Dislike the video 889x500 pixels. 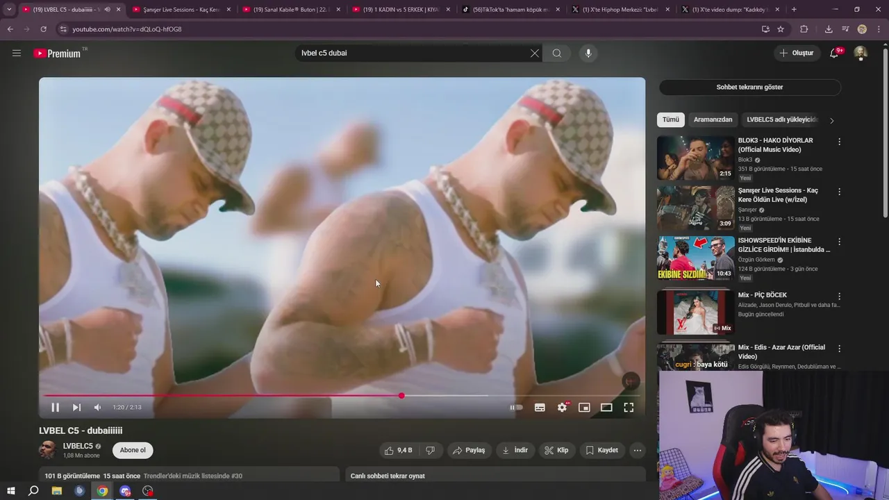pos(430,450)
